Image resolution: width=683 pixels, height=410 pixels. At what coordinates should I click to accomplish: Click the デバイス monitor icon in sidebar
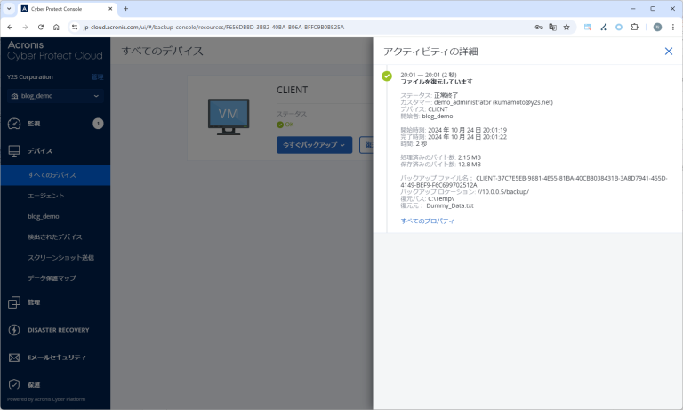tap(13, 151)
